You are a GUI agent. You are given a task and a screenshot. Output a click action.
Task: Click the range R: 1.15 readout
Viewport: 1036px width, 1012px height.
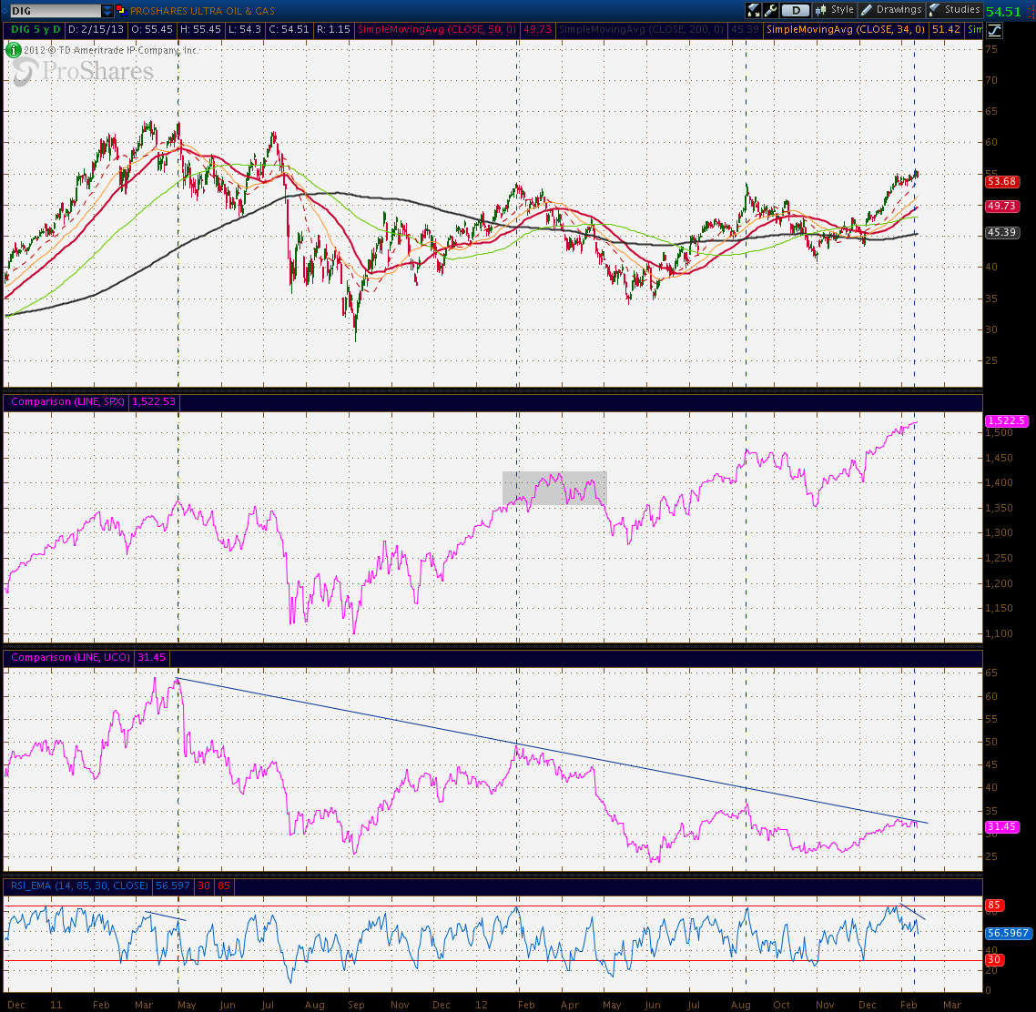click(x=334, y=30)
